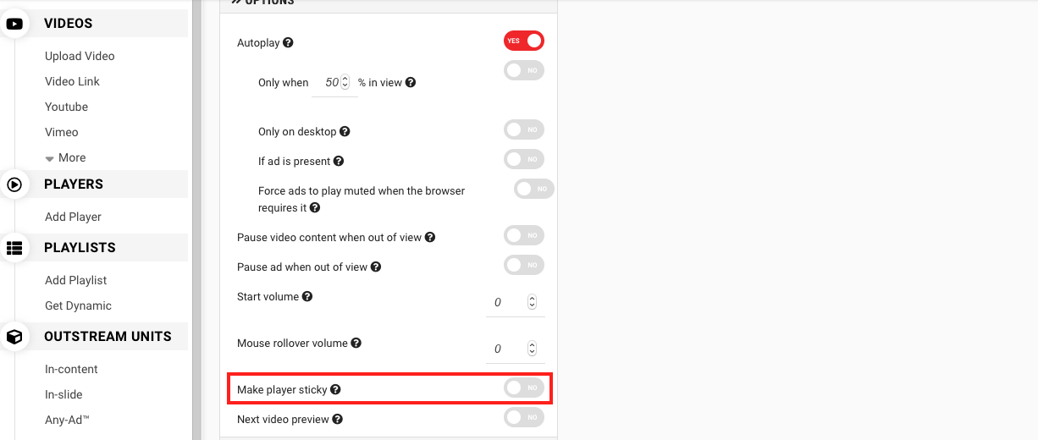Open Upload Video in the sidebar

click(80, 57)
